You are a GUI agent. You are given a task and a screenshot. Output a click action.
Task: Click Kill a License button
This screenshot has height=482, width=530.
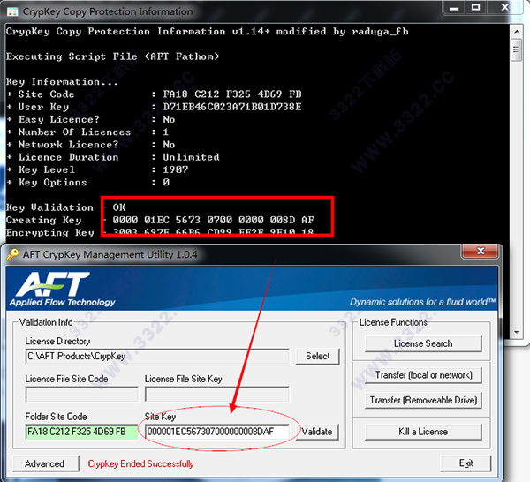pos(423,432)
